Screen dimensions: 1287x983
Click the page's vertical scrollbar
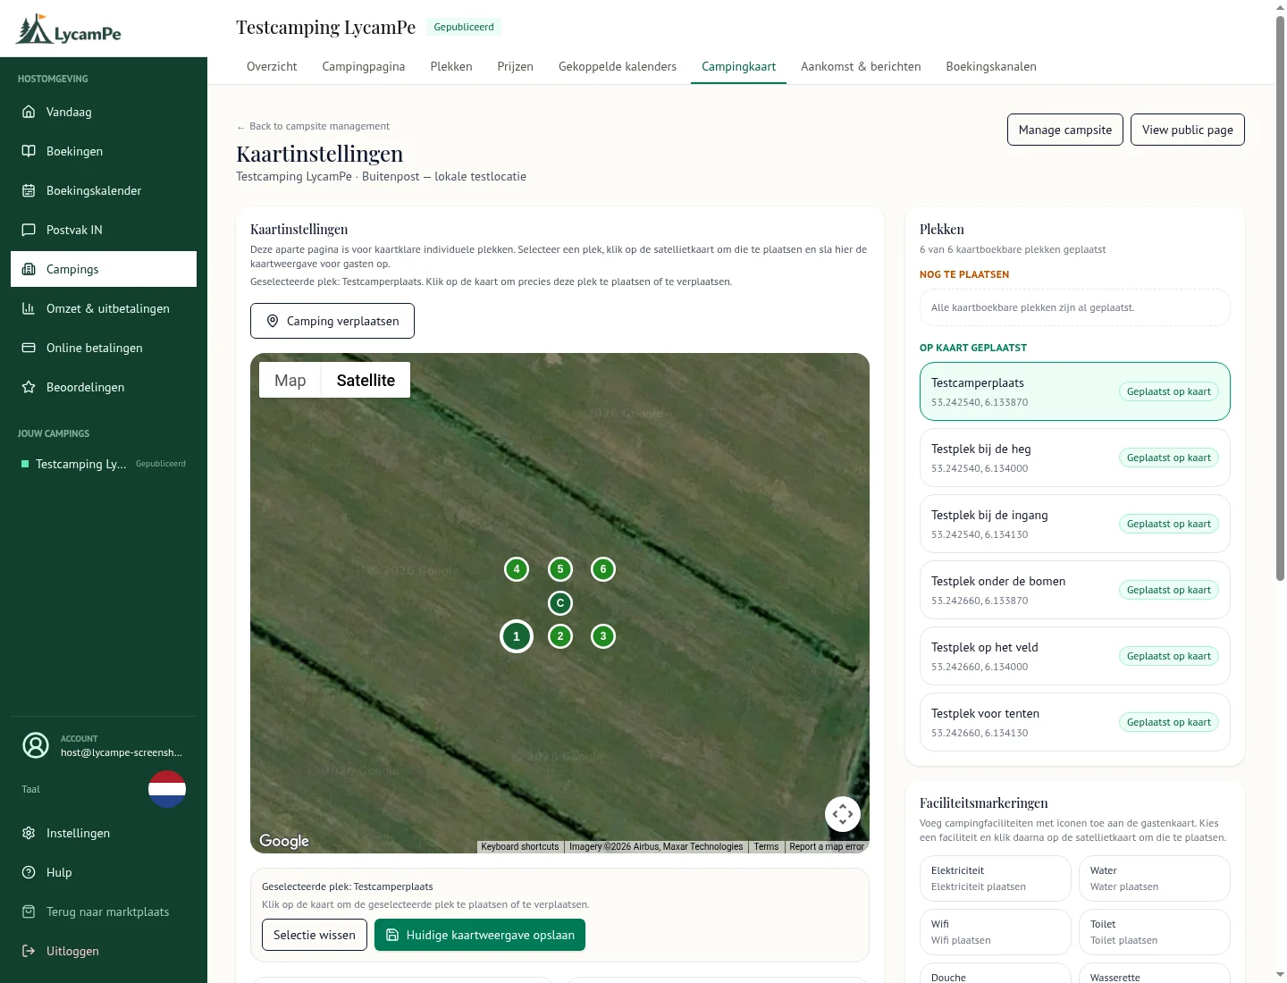pyautogui.click(x=1280, y=298)
